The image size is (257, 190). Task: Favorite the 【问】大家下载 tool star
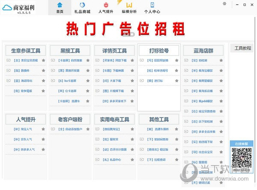(132, 81)
